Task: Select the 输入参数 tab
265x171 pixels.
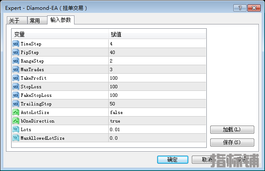Action: click(x=61, y=20)
